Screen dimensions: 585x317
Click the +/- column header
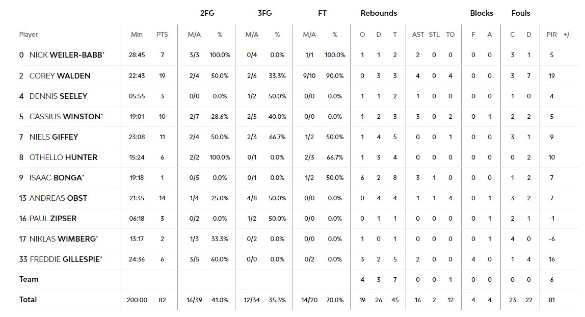coord(568,35)
